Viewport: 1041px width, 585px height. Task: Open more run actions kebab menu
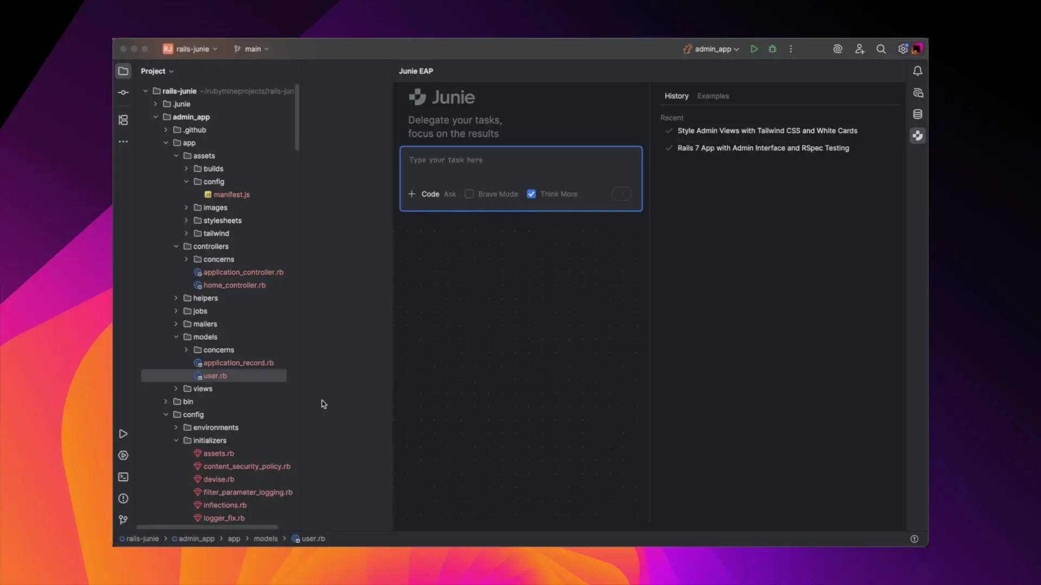tap(791, 49)
